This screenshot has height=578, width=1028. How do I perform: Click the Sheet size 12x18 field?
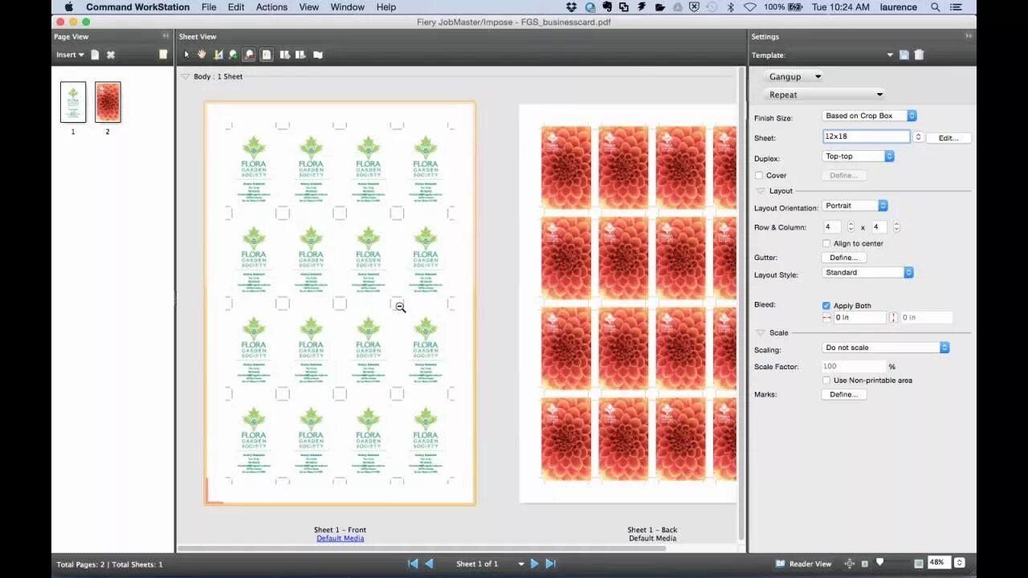866,136
